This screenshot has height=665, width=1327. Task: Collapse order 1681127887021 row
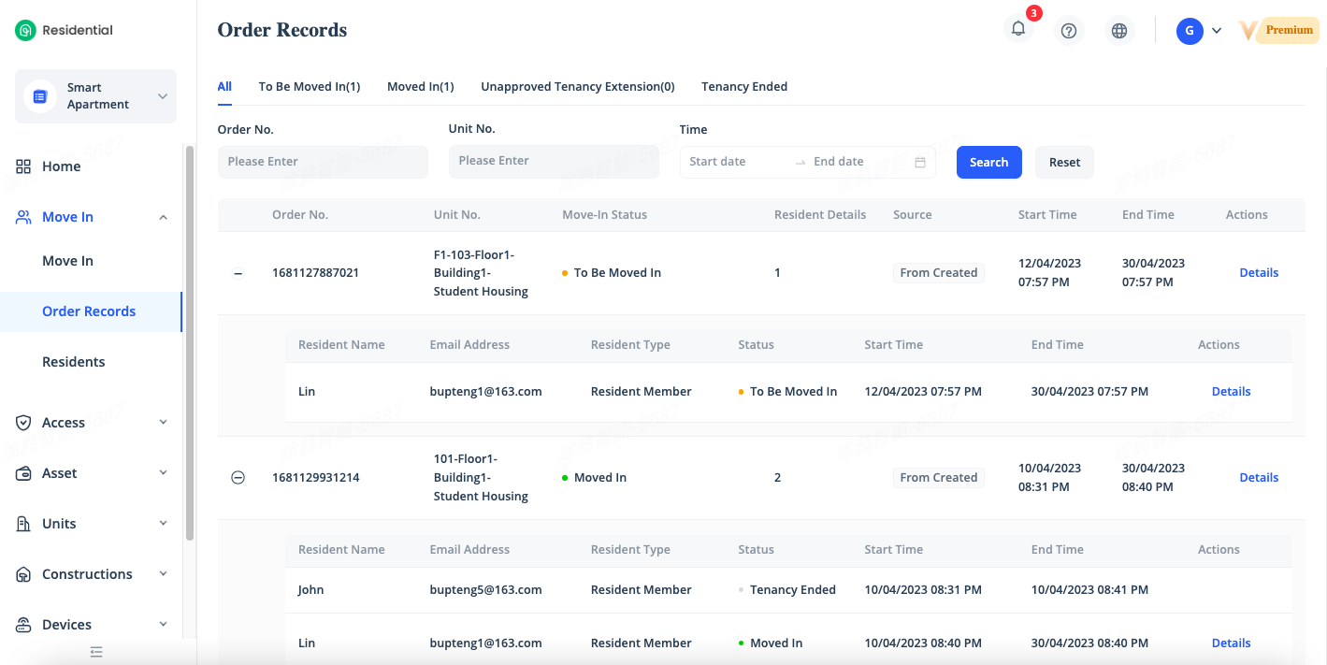click(x=238, y=273)
